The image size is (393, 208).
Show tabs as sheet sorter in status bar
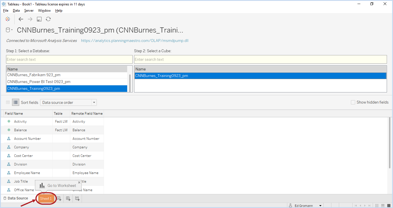(x=377, y=205)
